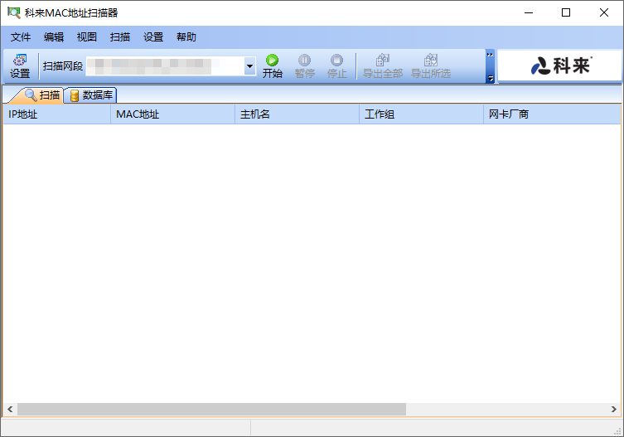Open the 文件 menu

[20, 37]
